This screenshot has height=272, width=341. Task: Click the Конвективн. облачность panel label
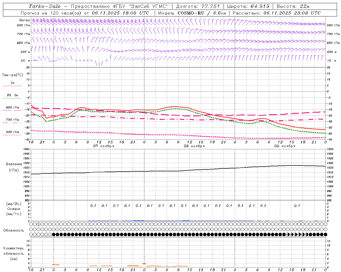(x=14, y=251)
